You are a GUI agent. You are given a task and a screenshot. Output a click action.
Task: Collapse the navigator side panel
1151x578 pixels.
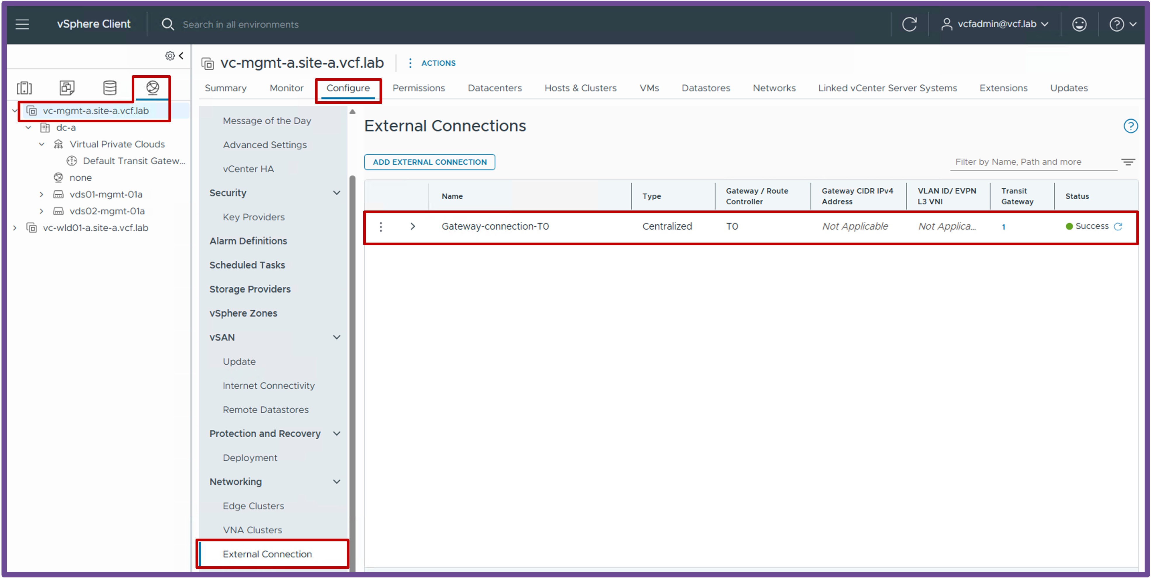pos(181,55)
